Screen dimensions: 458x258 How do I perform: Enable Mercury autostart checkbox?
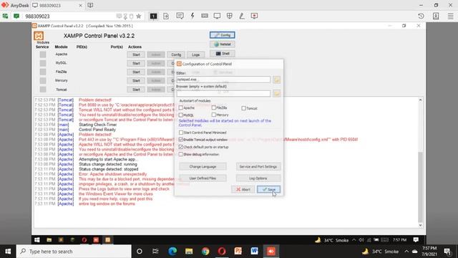click(214, 115)
